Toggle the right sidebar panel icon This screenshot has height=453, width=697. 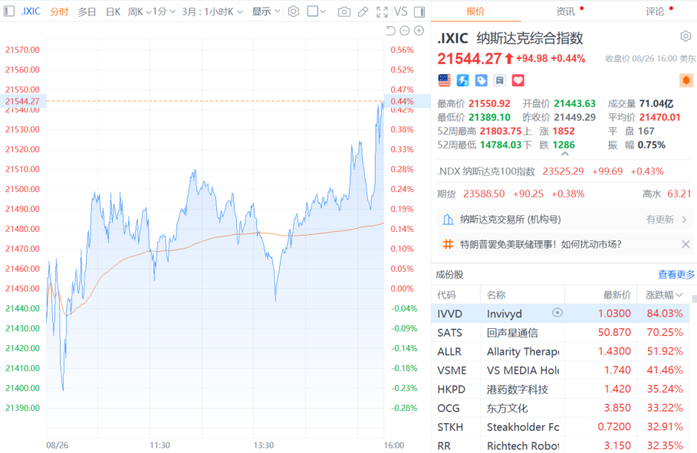tap(419, 11)
